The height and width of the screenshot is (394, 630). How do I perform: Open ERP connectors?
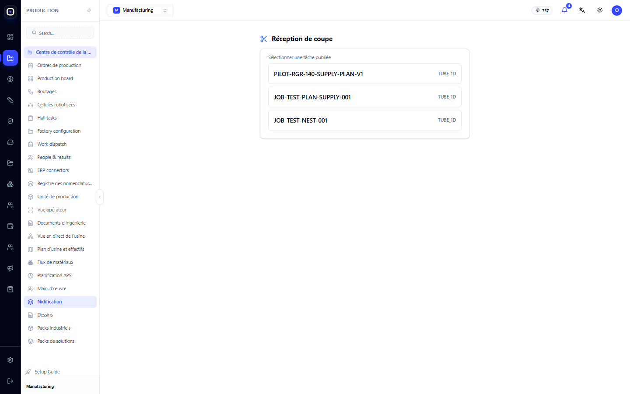pyautogui.click(x=60, y=170)
